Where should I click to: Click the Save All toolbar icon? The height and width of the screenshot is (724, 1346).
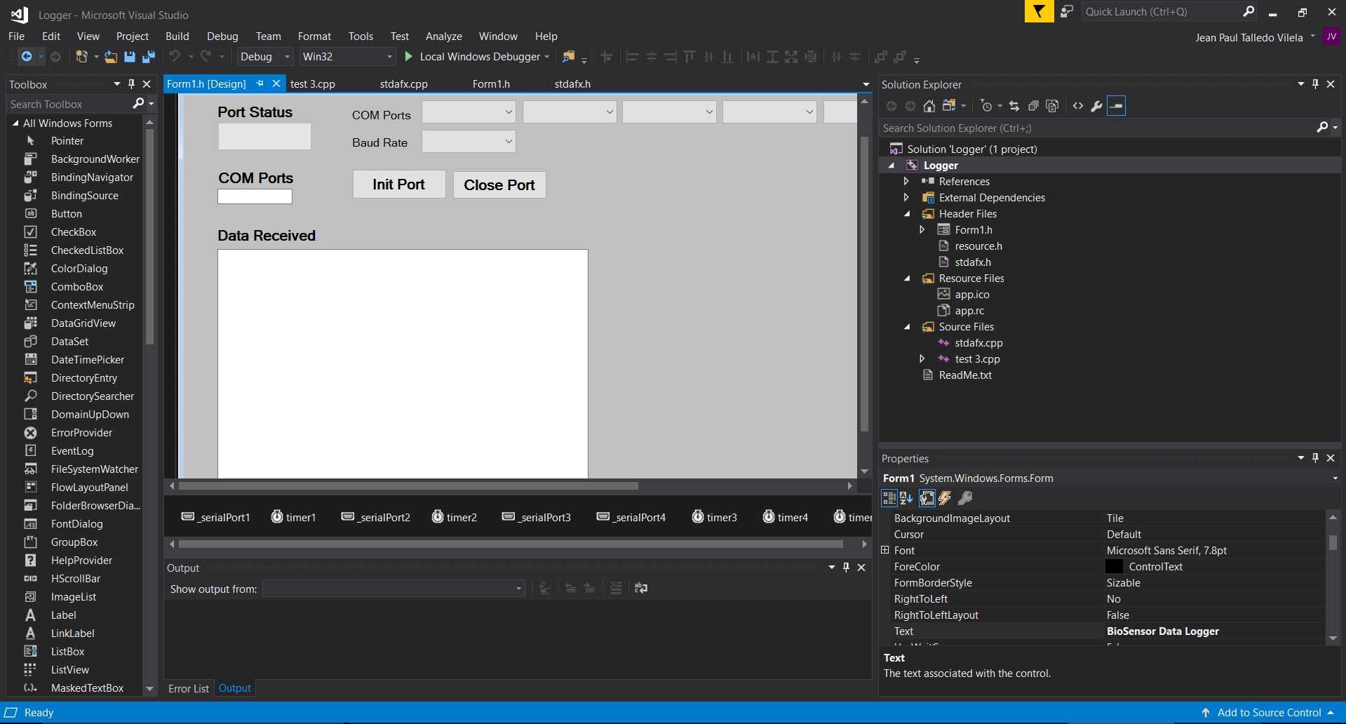click(149, 57)
